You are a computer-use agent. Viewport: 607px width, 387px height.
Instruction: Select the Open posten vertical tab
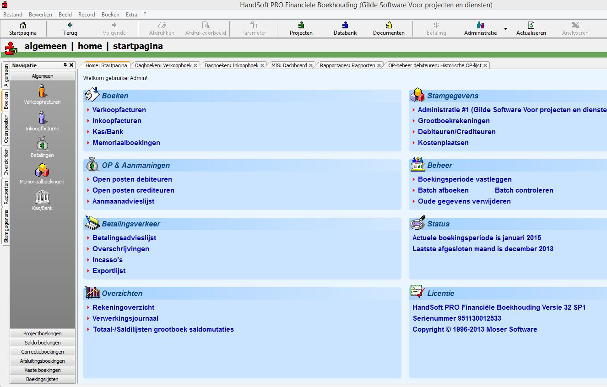click(6, 129)
